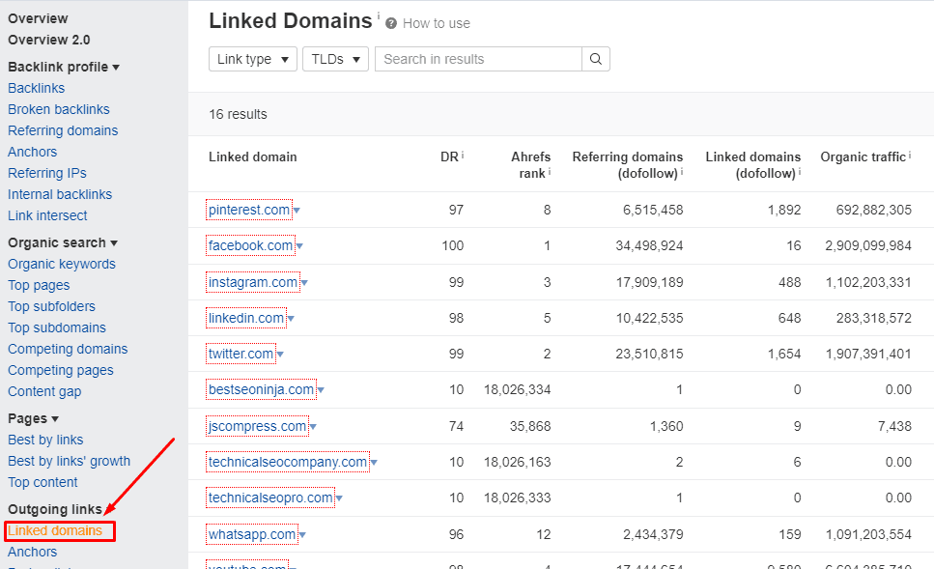Sort by Referring domains (dofollow) header
934x569 pixels.
click(628, 165)
